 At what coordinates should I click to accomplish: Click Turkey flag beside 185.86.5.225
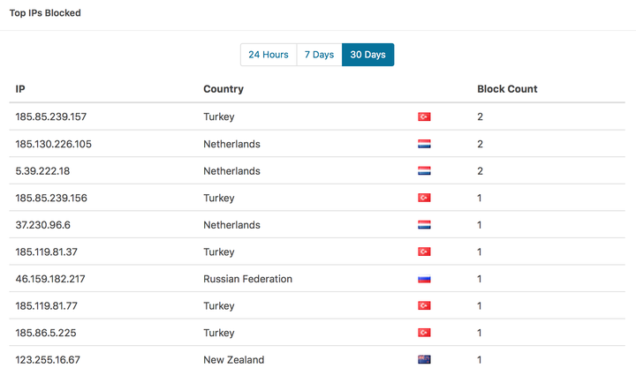click(424, 333)
